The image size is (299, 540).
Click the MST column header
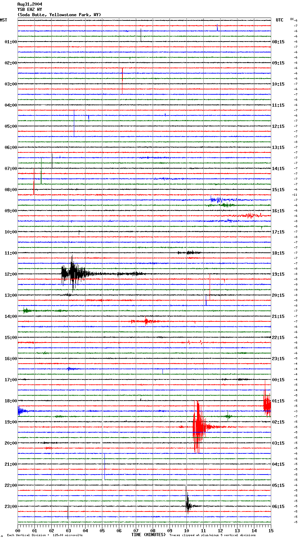pyautogui.click(x=4, y=20)
